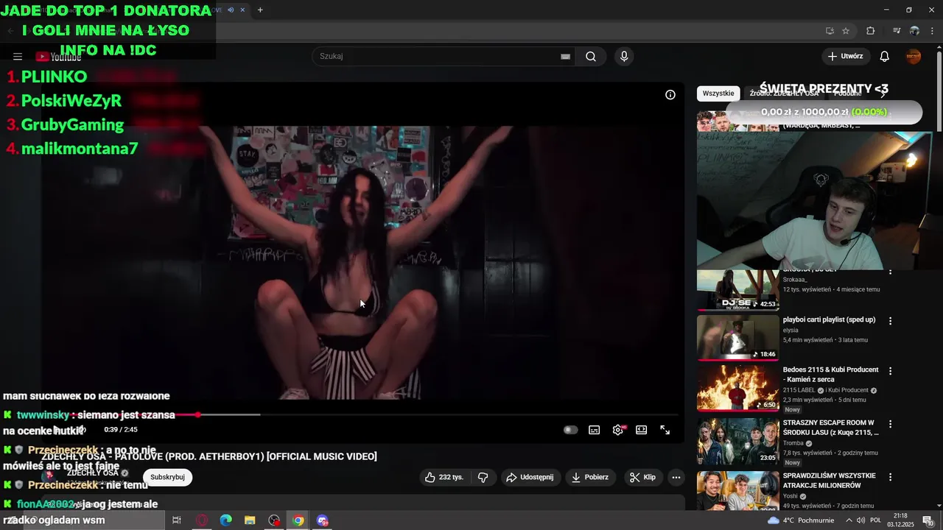Open the 2115 LABEL channel name
Screen dimensions: 943x530
pyautogui.click(x=800, y=390)
